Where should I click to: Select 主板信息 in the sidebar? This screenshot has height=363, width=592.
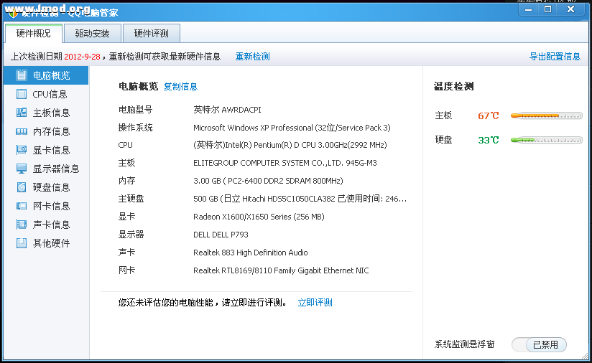pos(46,113)
